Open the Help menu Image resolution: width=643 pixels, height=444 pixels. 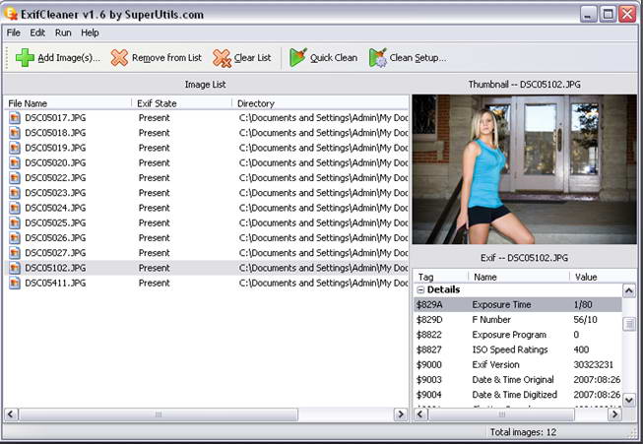pyautogui.click(x=90, y=32)
